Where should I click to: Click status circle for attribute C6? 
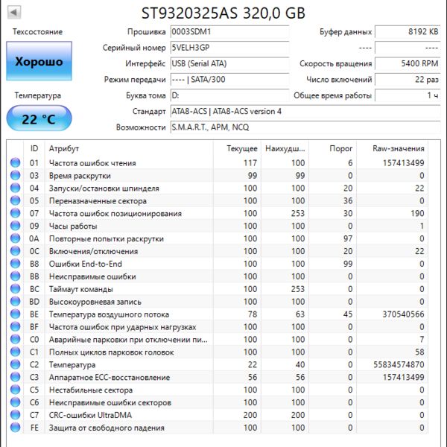[x=16, y=402]
